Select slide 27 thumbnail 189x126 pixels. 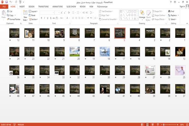tap(150, 70)
